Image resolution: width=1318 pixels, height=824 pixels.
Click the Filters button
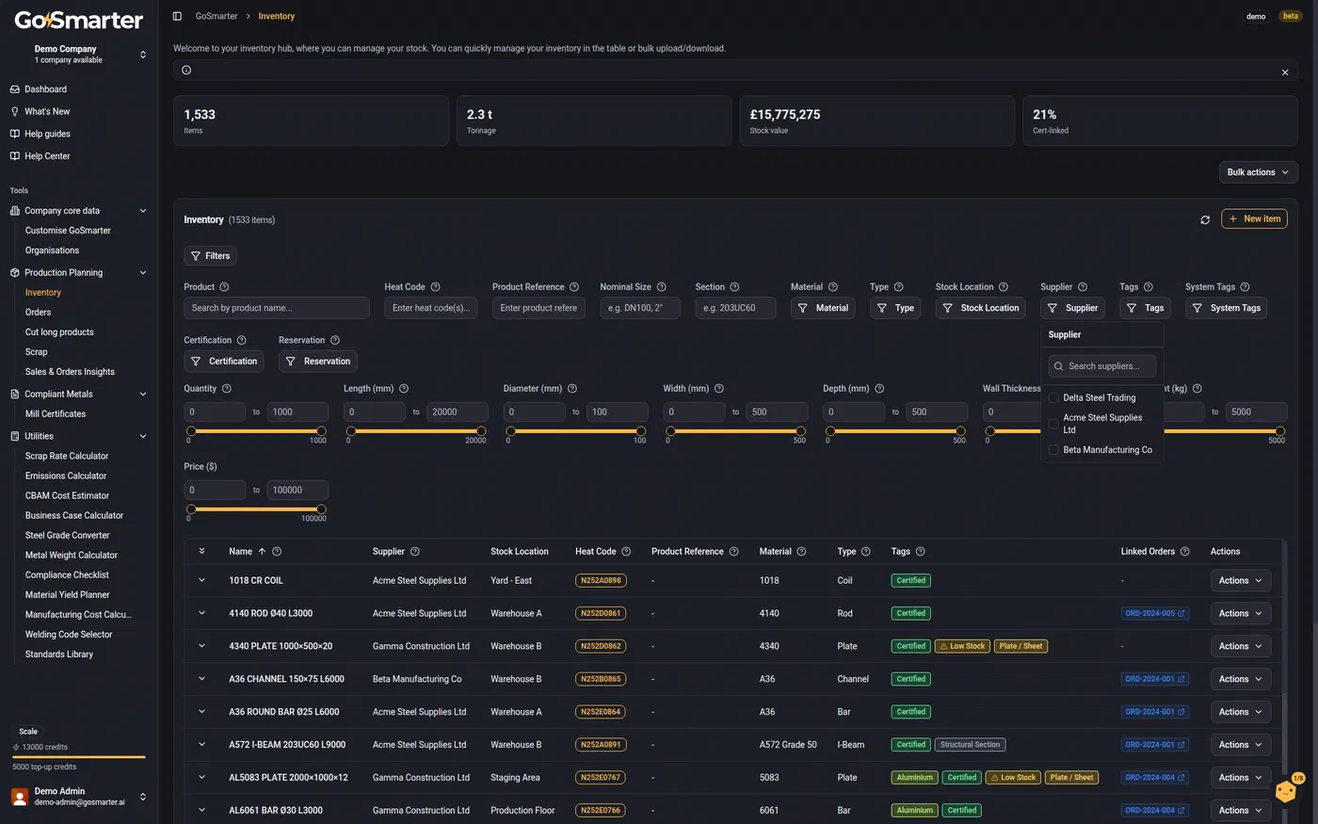tap(210, 256)
